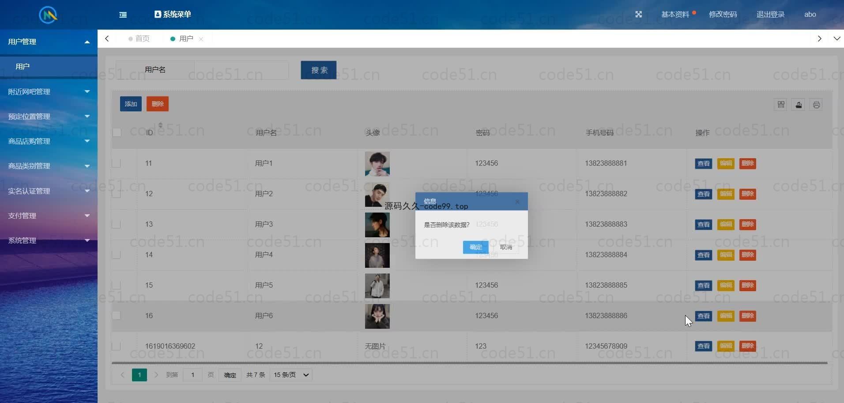Click 用户1 avatar thumbnail
The image size is (844, 403).
(x=377, y=164)
